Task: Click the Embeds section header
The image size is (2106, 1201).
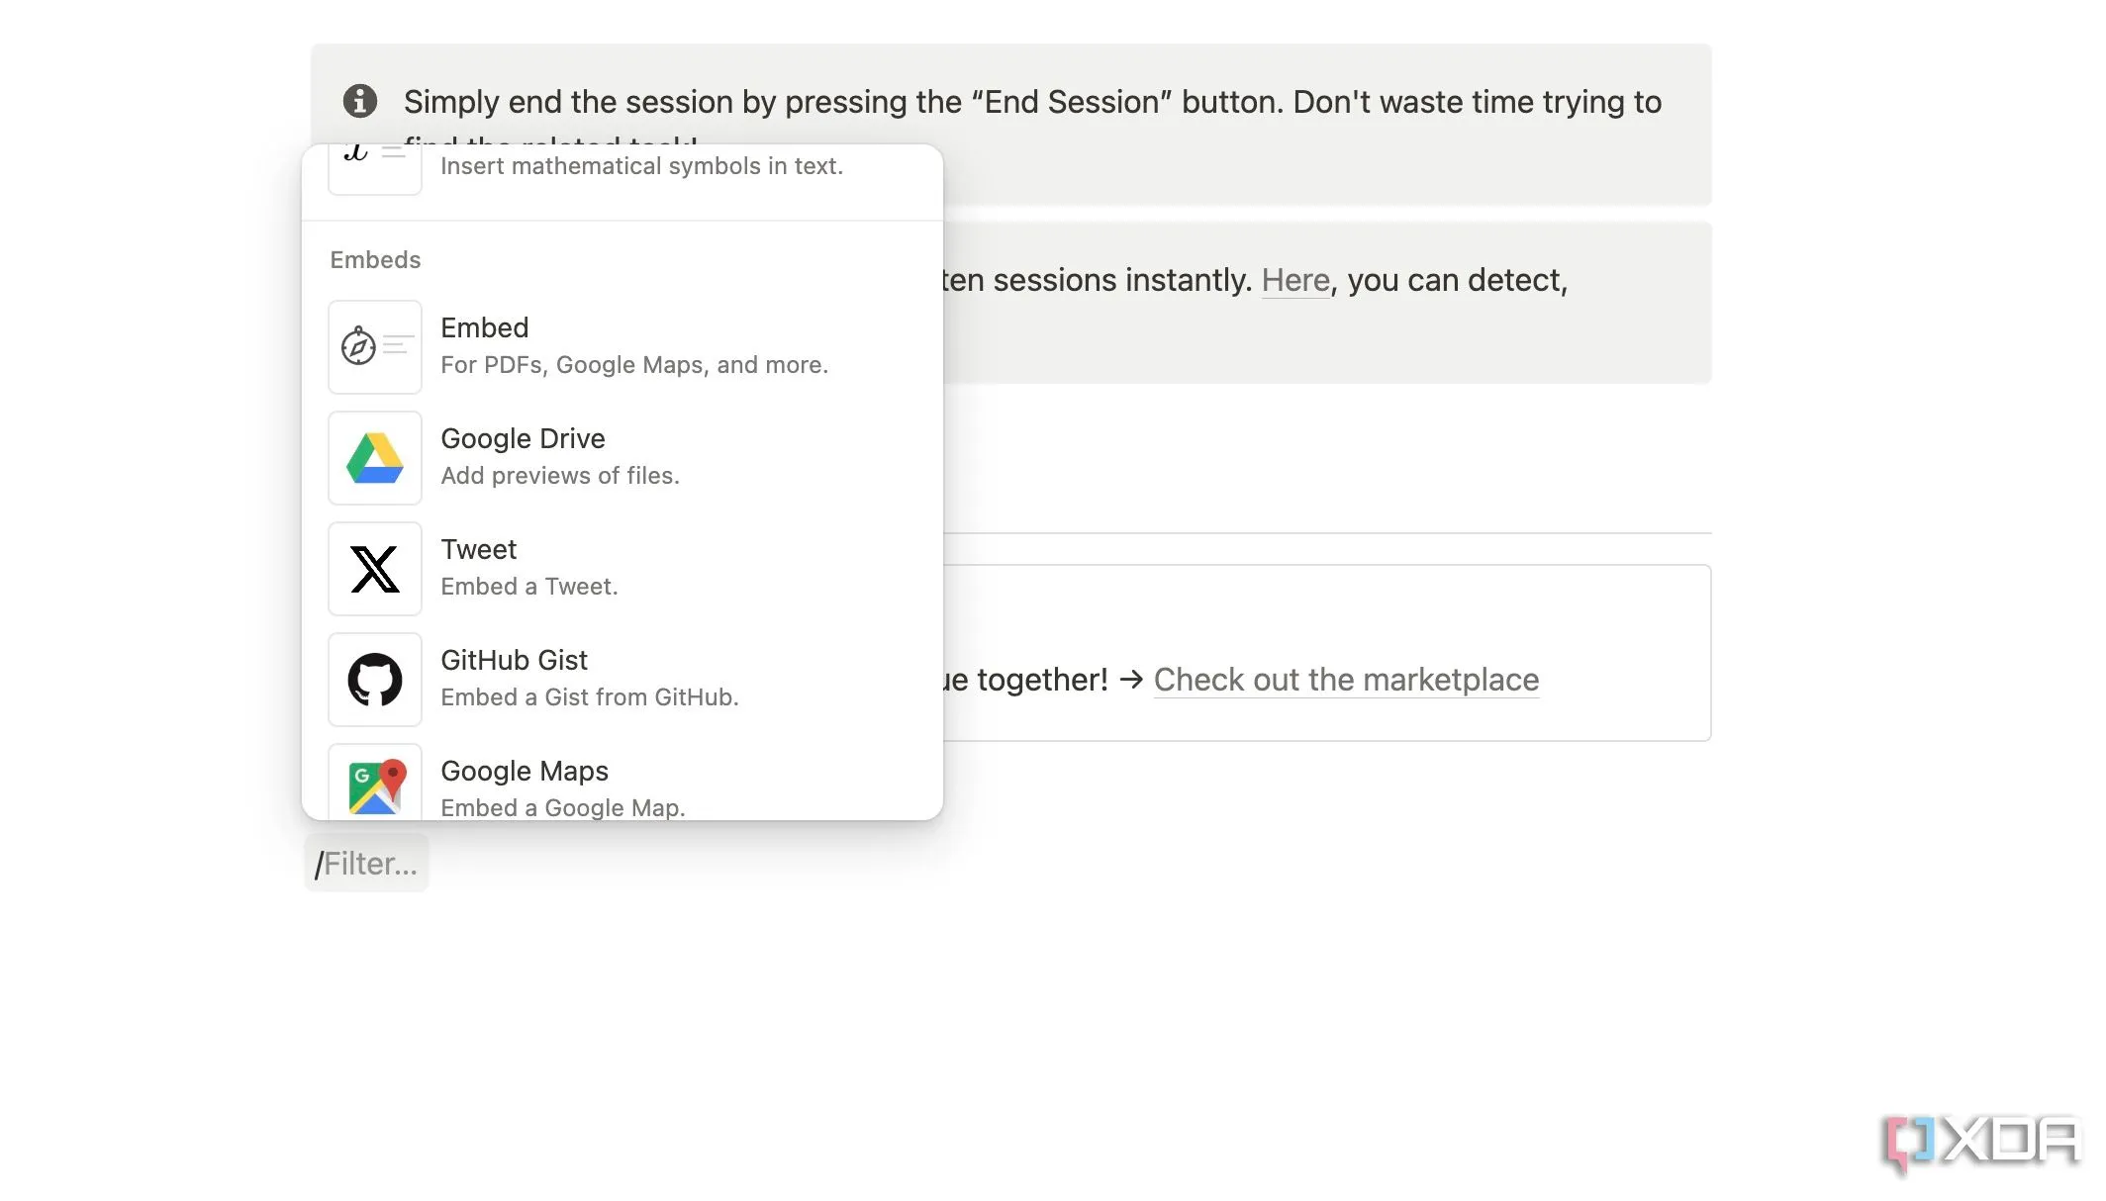Action: point(375,260)
